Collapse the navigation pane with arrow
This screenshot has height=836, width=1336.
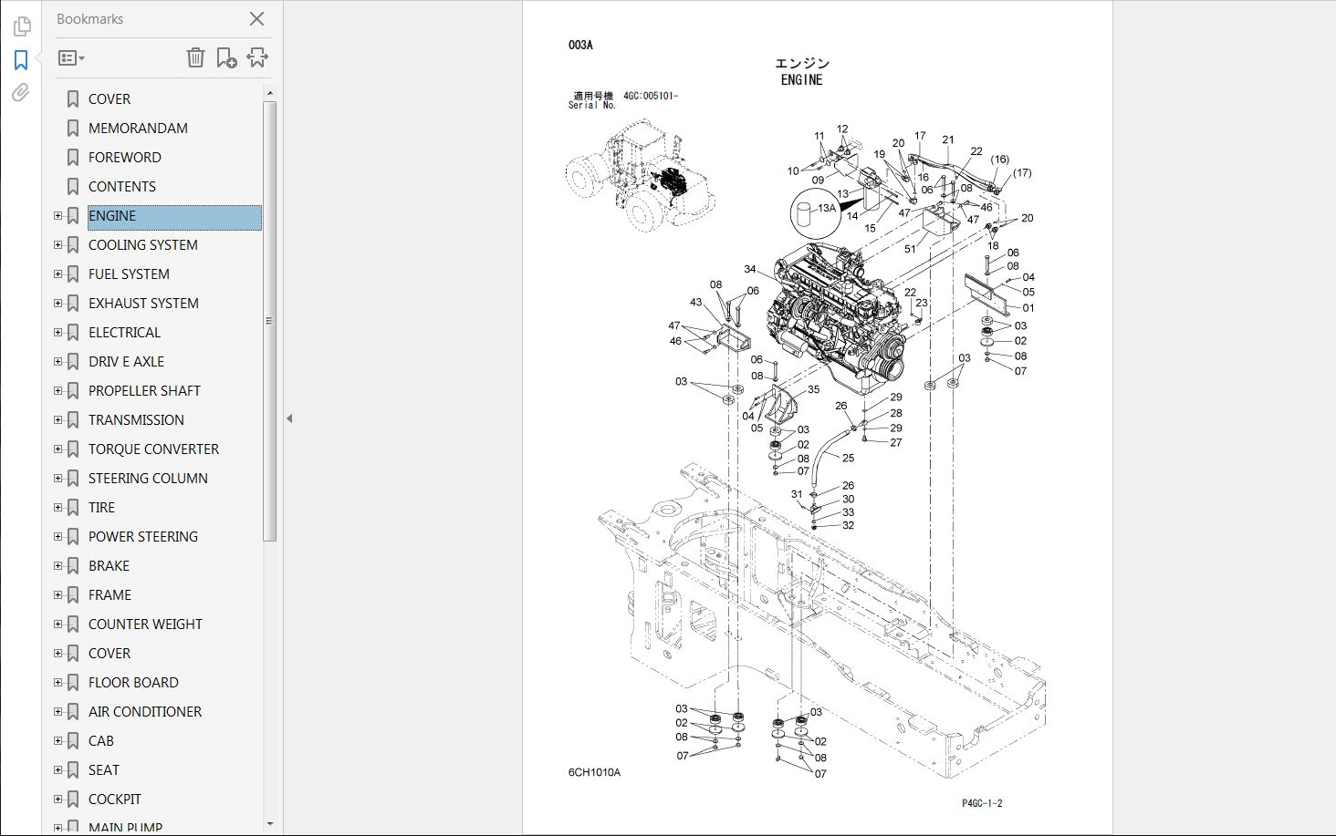pos(289,418)
